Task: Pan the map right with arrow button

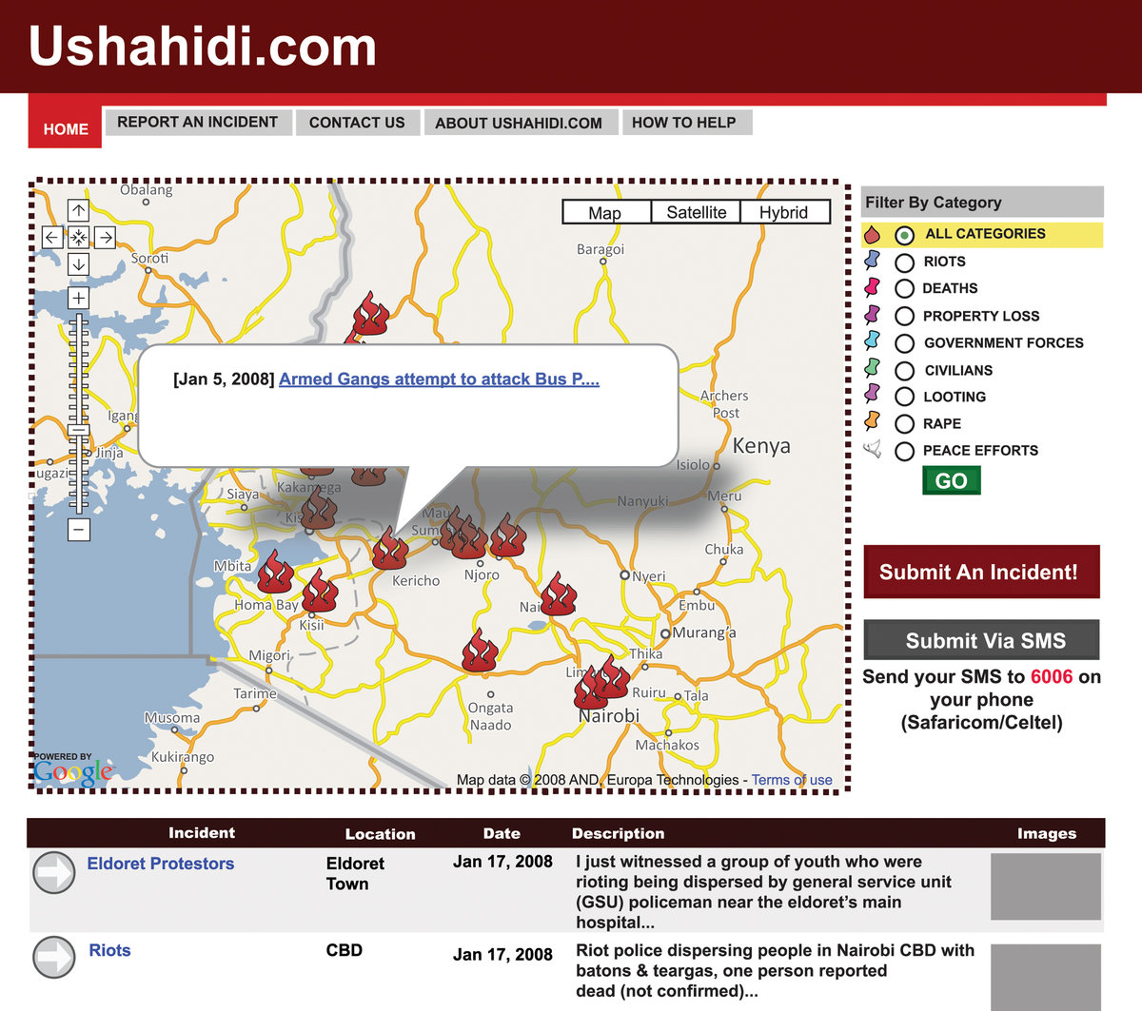Action: (105, 237)
